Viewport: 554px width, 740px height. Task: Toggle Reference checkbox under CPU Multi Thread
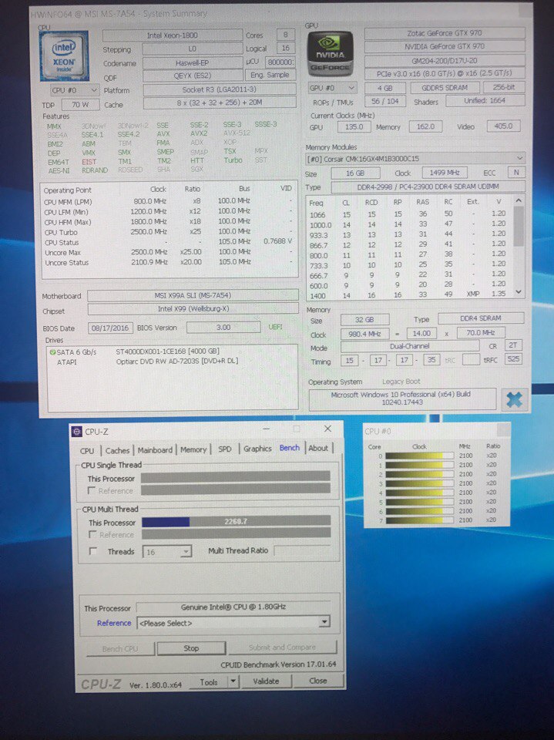click(93, 535)
